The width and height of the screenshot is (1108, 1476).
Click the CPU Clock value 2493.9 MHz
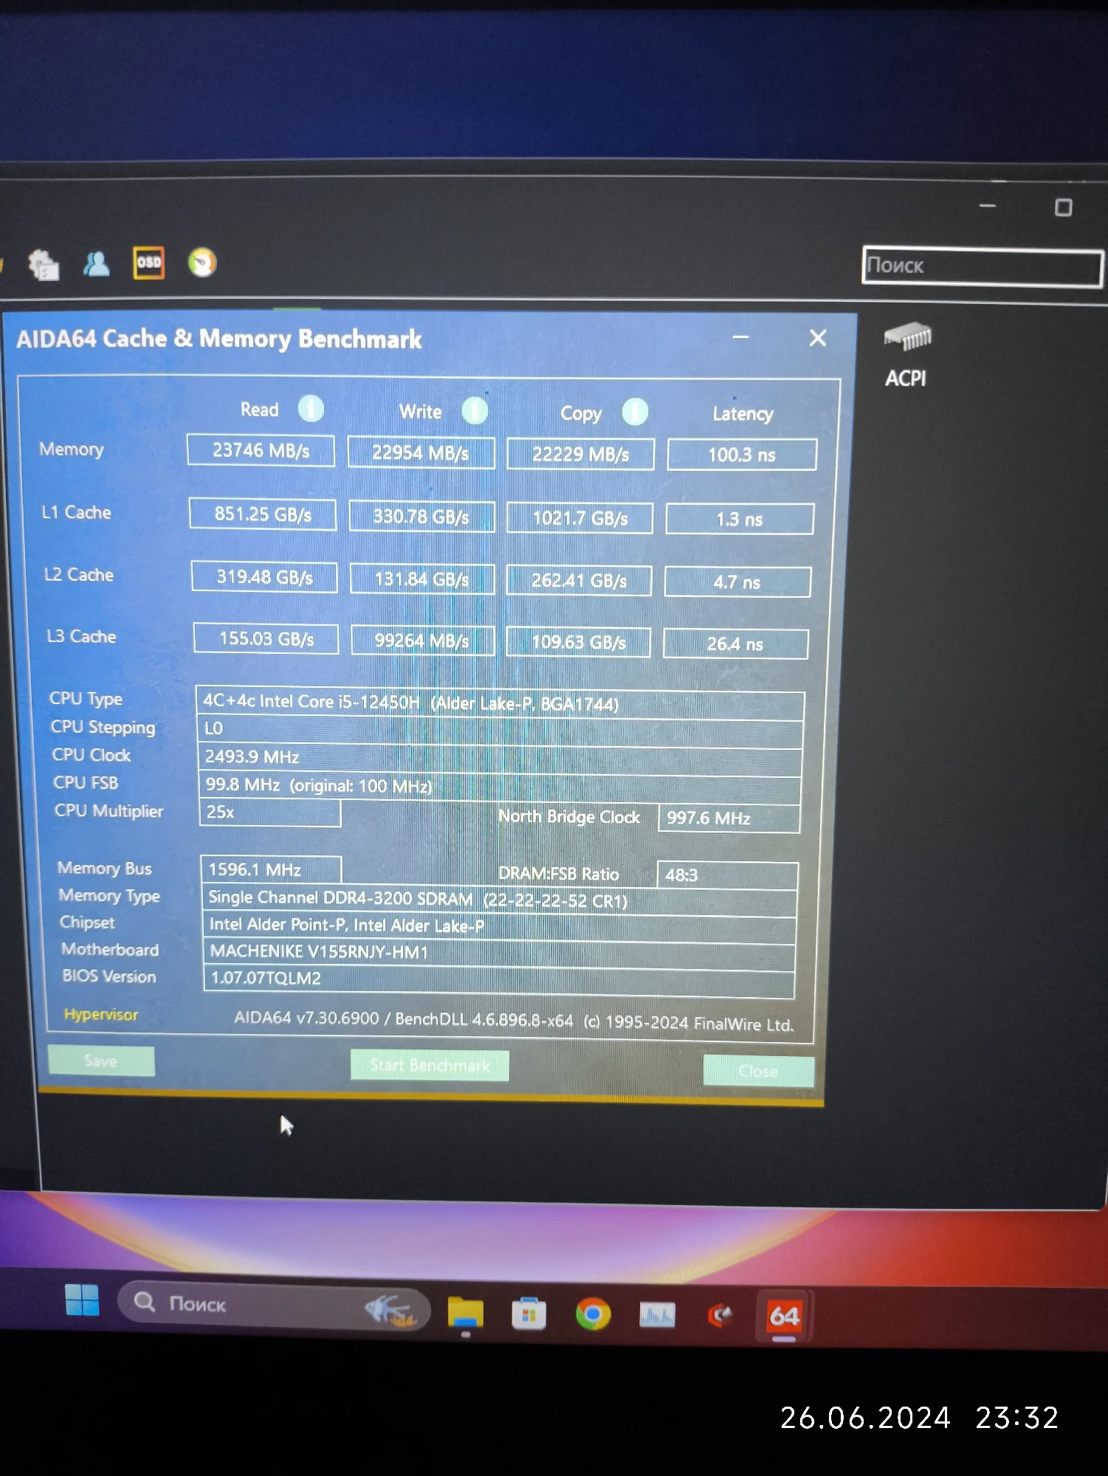tap(500, 759)
